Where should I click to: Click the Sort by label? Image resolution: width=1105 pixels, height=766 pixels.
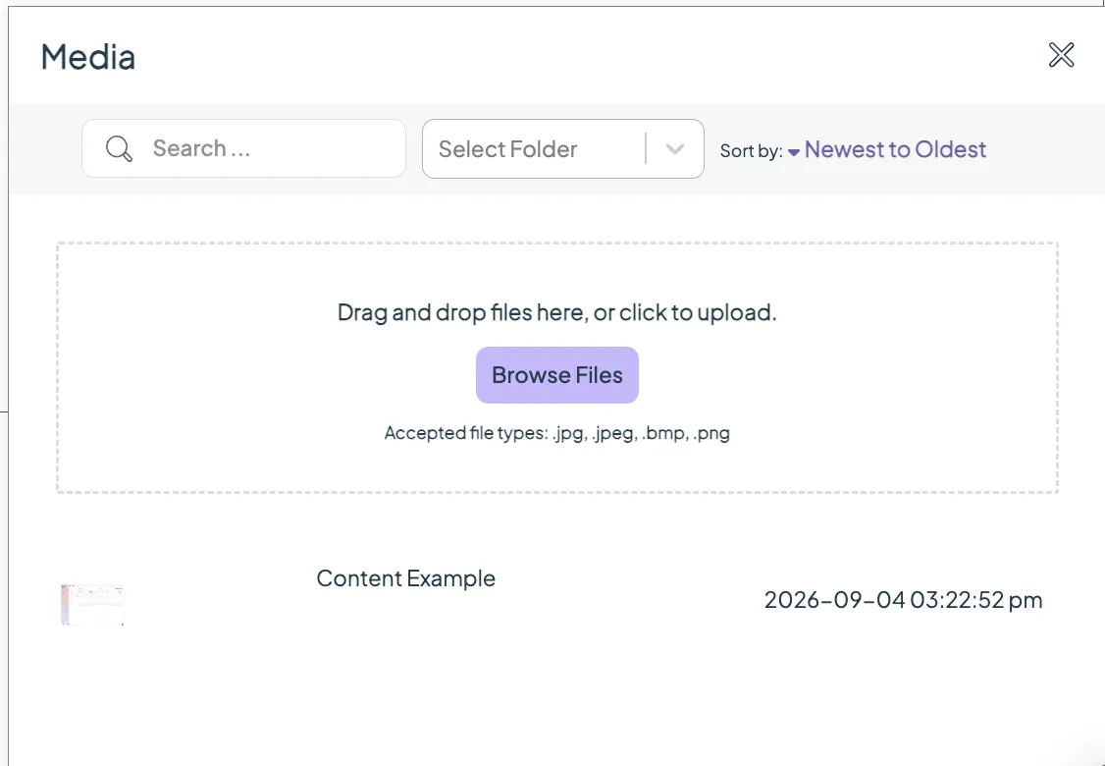pos(752,151)
